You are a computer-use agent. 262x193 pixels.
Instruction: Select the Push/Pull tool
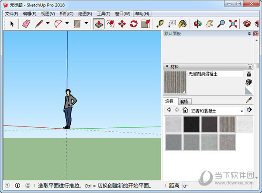click(99, 24)
